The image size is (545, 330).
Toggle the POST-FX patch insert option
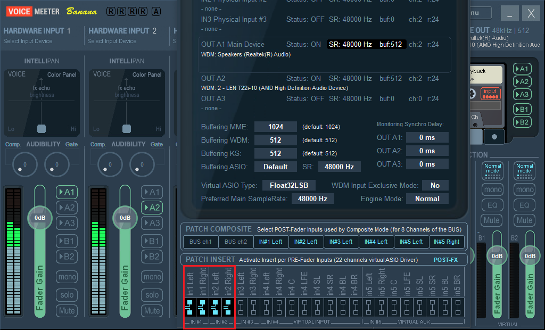click(x=445, y=260)
